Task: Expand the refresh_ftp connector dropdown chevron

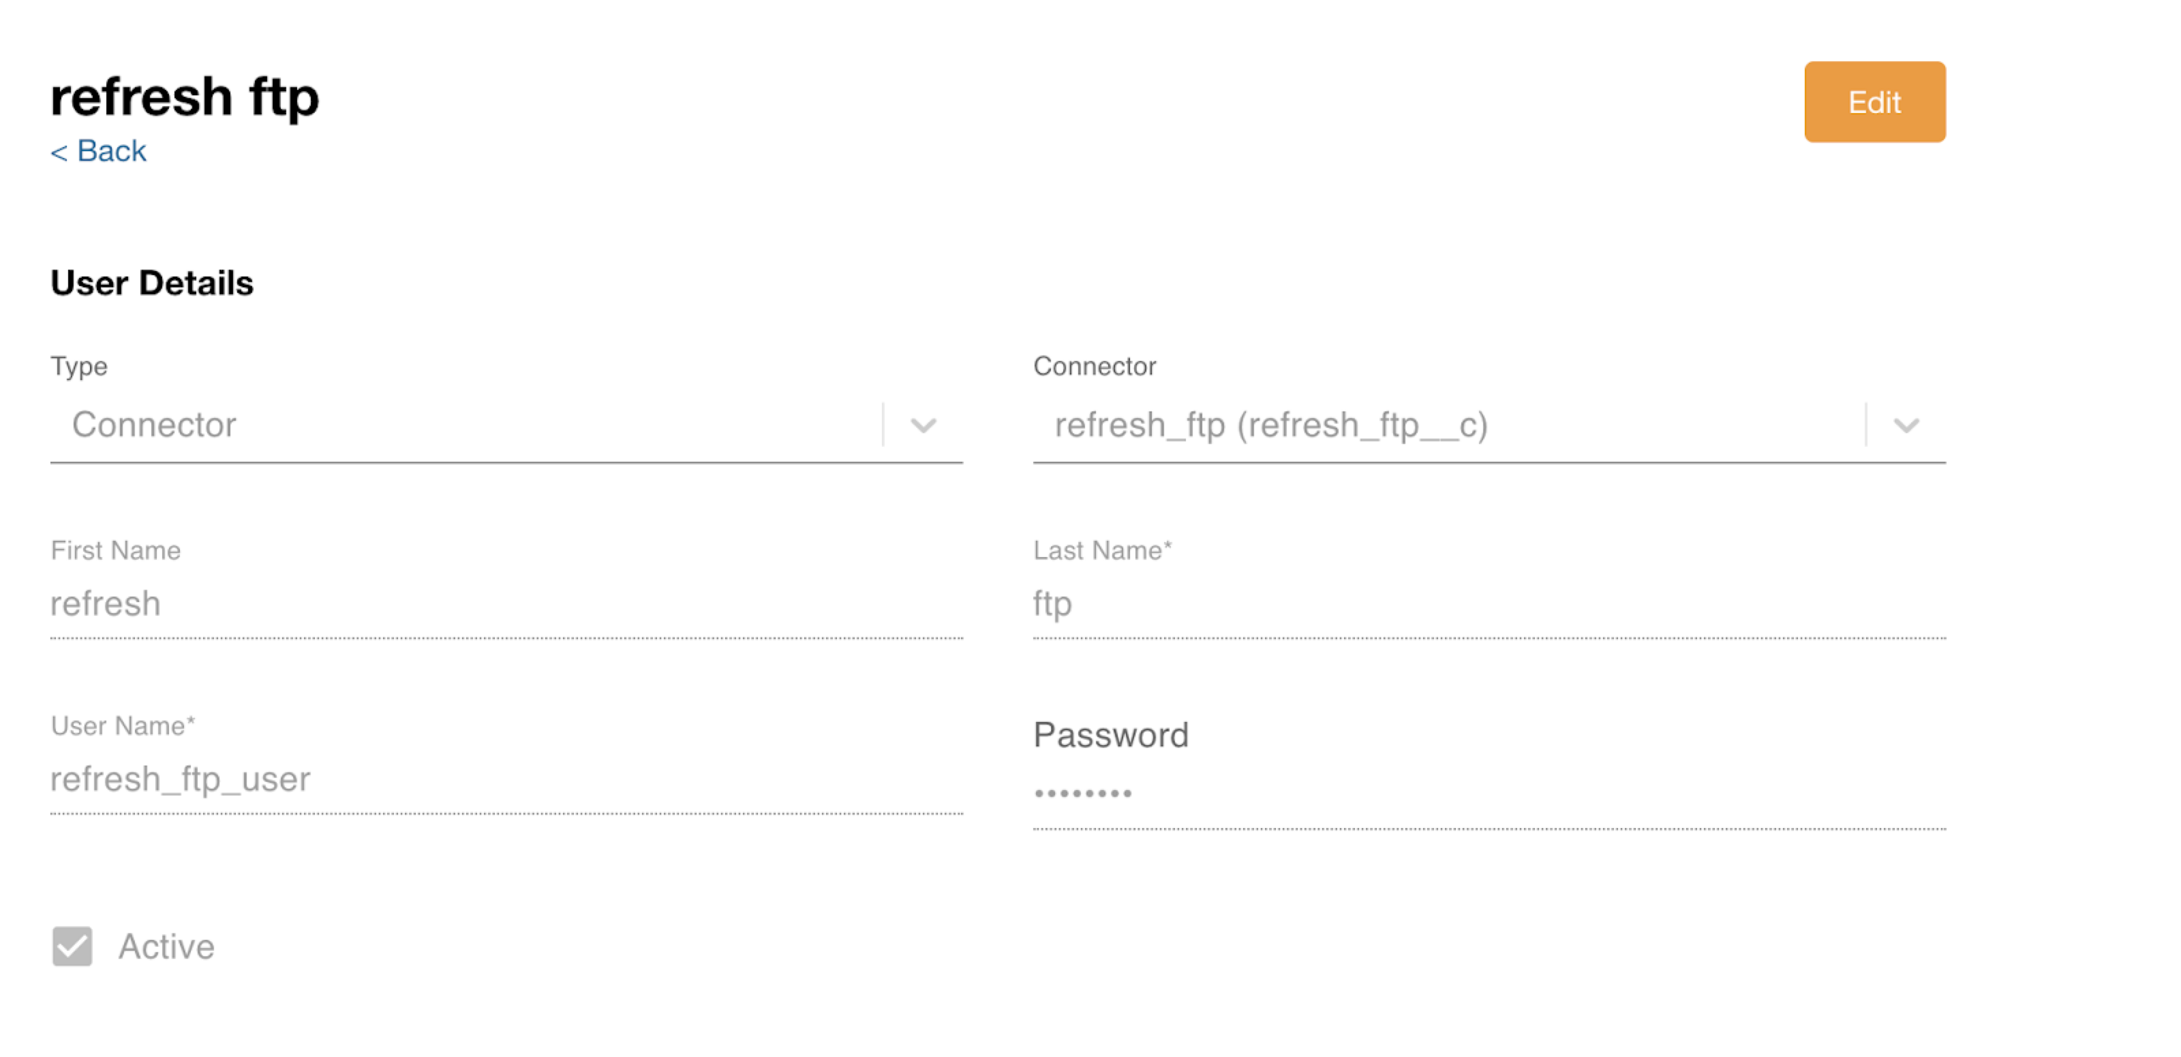Action: (1906, 425)
